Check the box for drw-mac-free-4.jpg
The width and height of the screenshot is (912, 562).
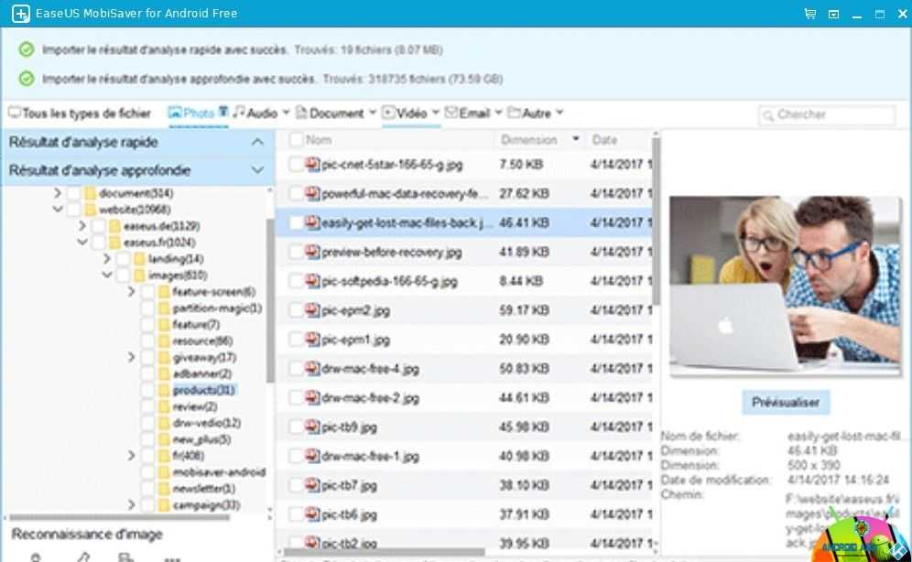pos(296,369)
